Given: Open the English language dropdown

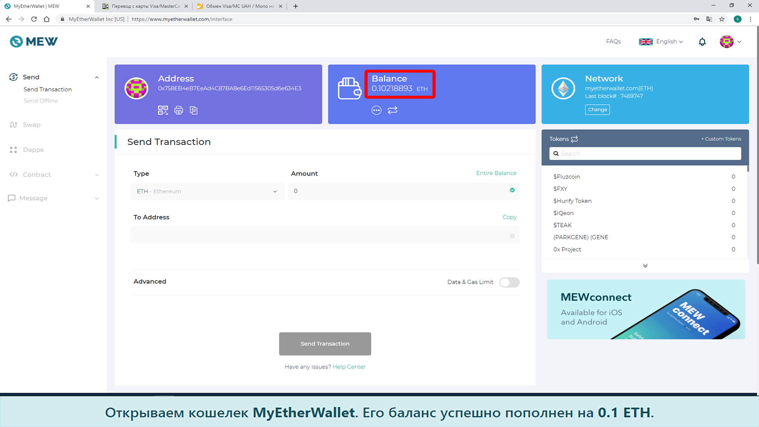Looking at the screenshot, I should click(661, 42).
